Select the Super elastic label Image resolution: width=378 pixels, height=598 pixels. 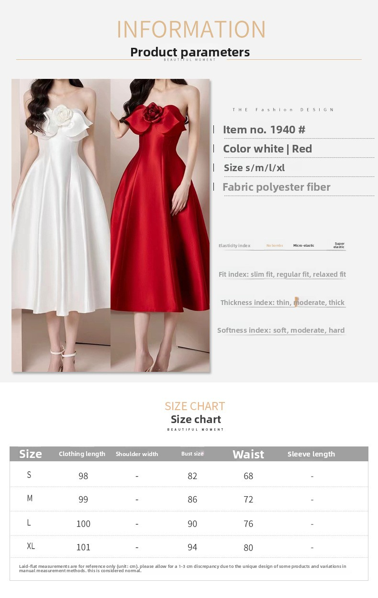tap(339, 245)
